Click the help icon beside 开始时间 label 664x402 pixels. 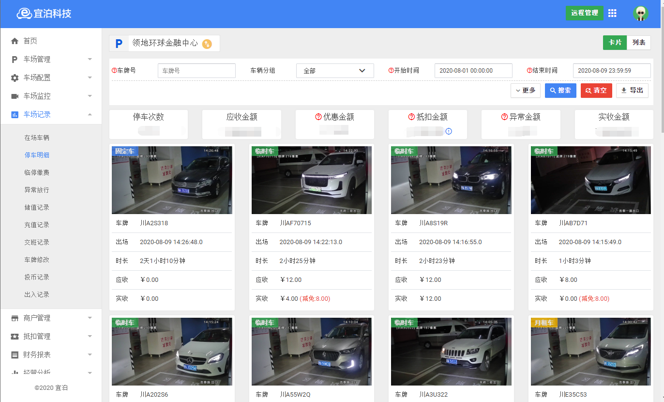[391, 70]
